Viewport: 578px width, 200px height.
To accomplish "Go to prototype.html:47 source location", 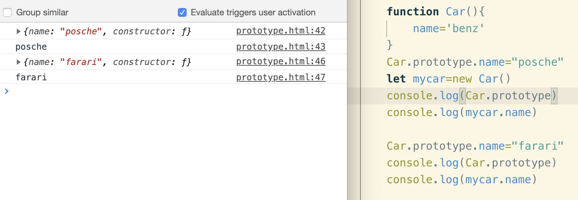I will coord(281,77).
